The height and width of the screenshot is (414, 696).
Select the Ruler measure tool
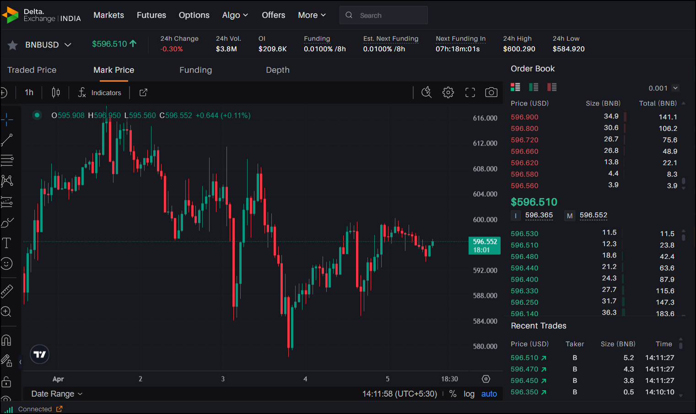(x=6, y=290)
